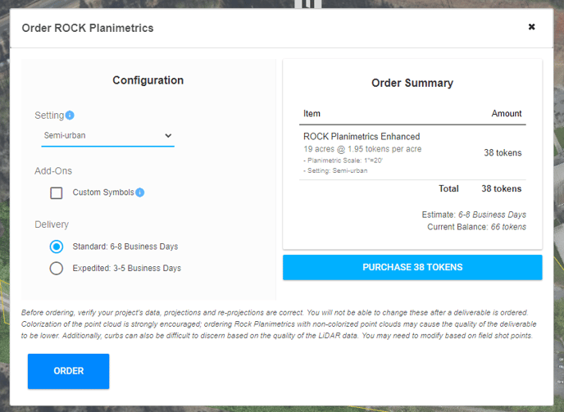Image resolution: width=564 pixels, height=412 pixels.
Task: Choose Expedited 3-5 Business Days radio button
Action: pyautogui.click(x=56, y=268)
